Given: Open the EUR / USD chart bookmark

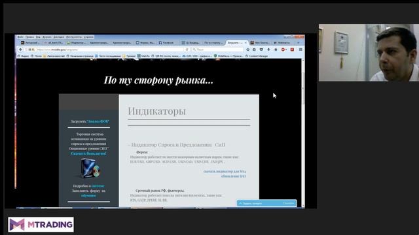Looking at the screenshot, I should [x=197, y=56].
